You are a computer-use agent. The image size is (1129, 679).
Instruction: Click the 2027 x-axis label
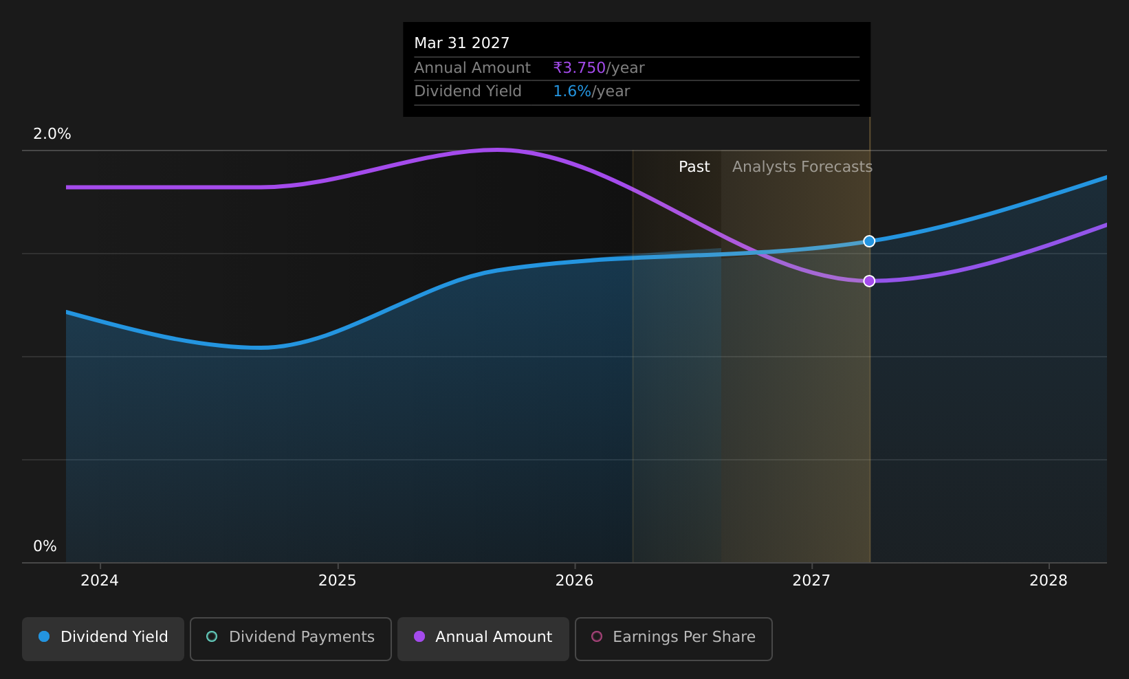point(811,581)
